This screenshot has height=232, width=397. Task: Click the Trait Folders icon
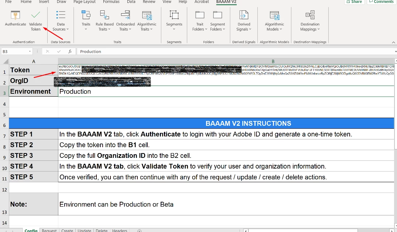[200, 15]
